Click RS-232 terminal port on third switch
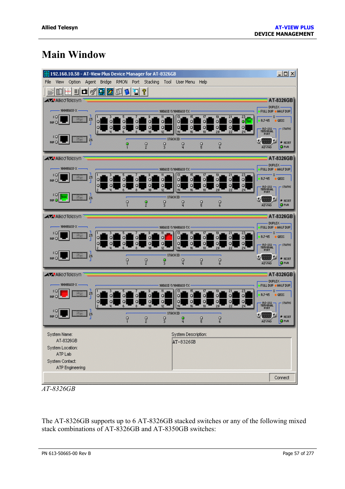Screen dimensions: 345x489 pos(267,257)
